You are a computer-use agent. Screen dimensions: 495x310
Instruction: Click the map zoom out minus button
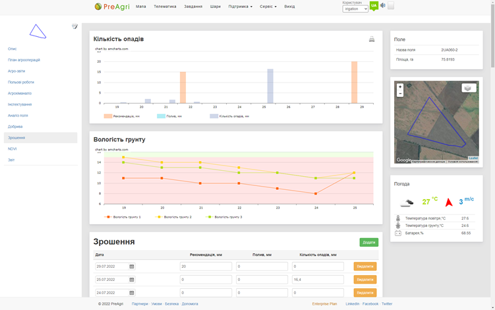tap(400, 94)
